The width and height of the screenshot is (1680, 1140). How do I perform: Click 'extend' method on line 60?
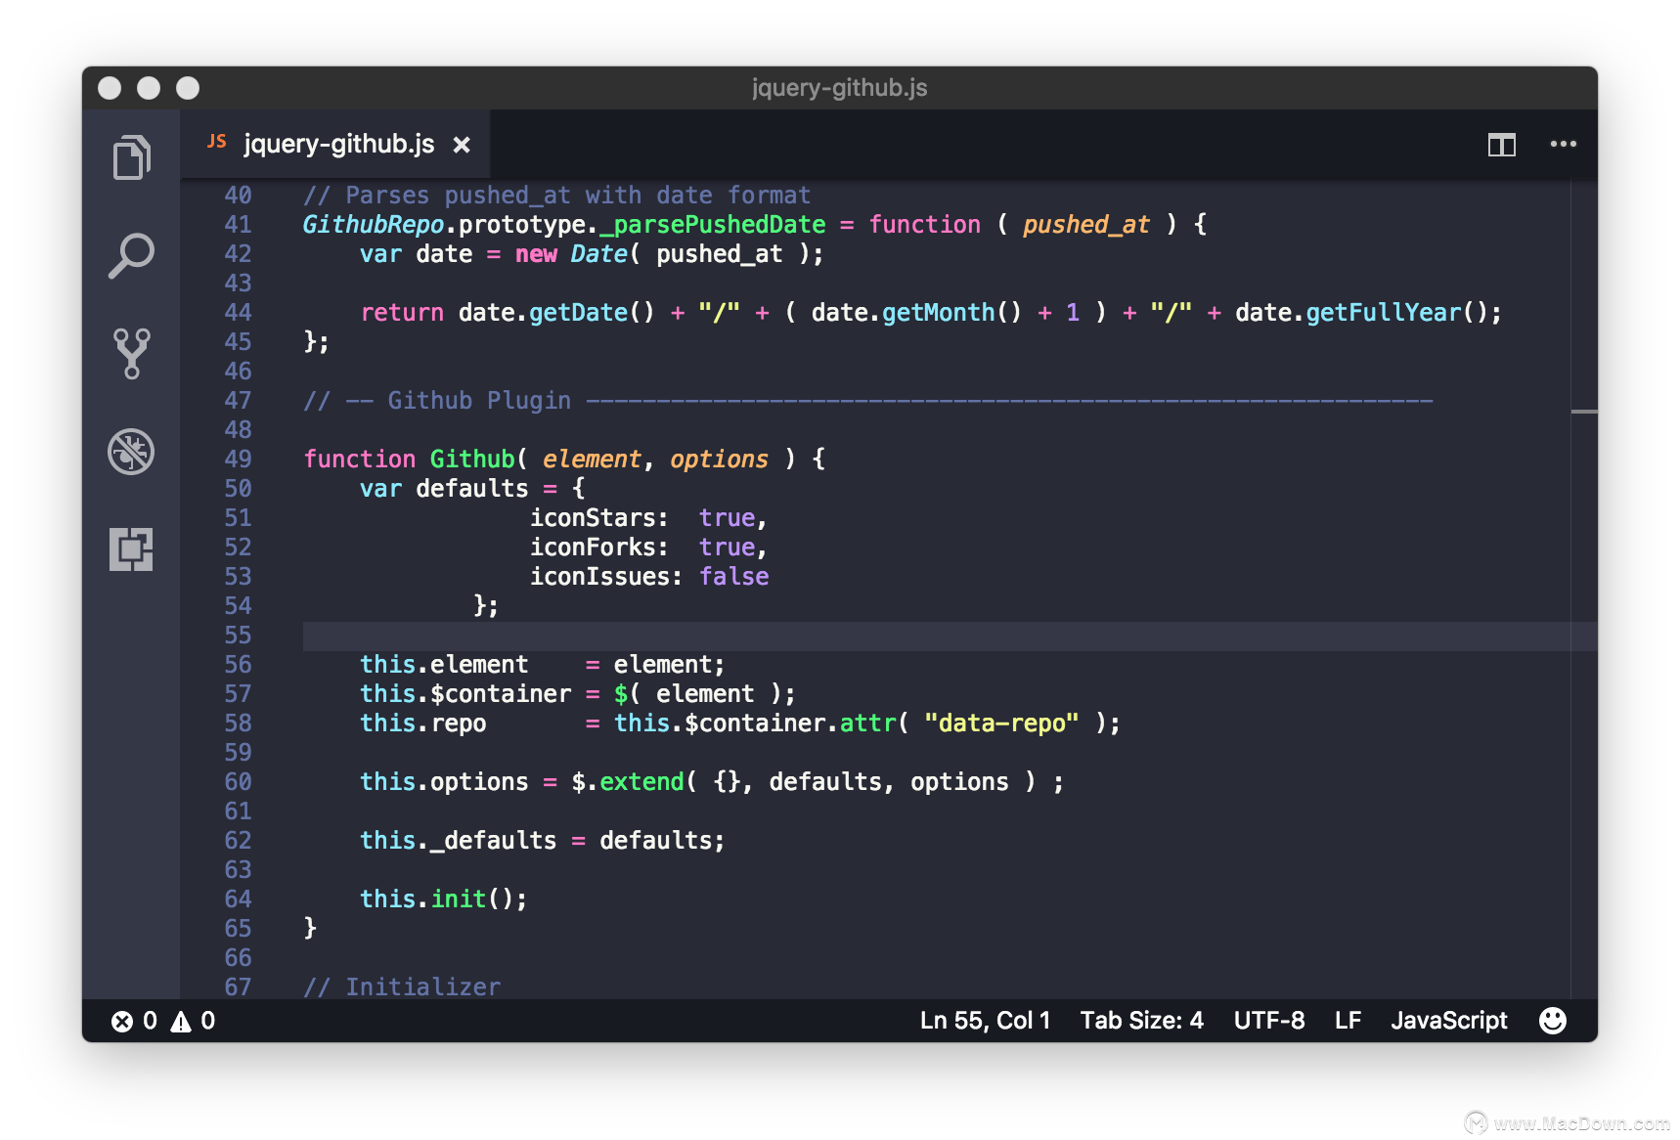[x=641, y=782]
